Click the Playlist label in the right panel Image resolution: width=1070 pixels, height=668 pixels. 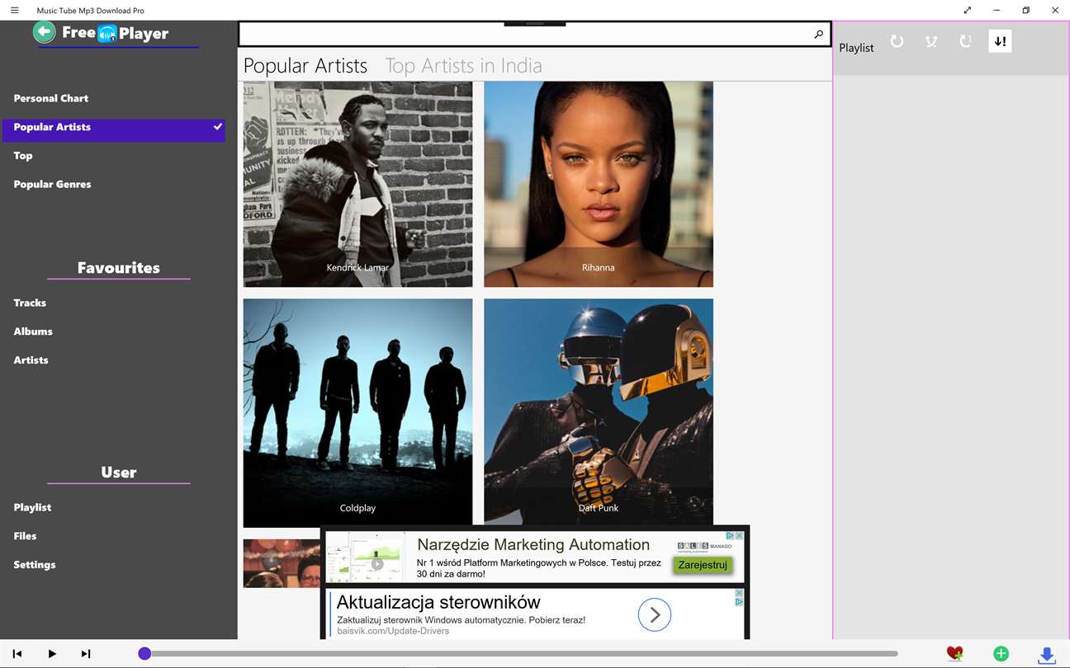click(856, 48)
